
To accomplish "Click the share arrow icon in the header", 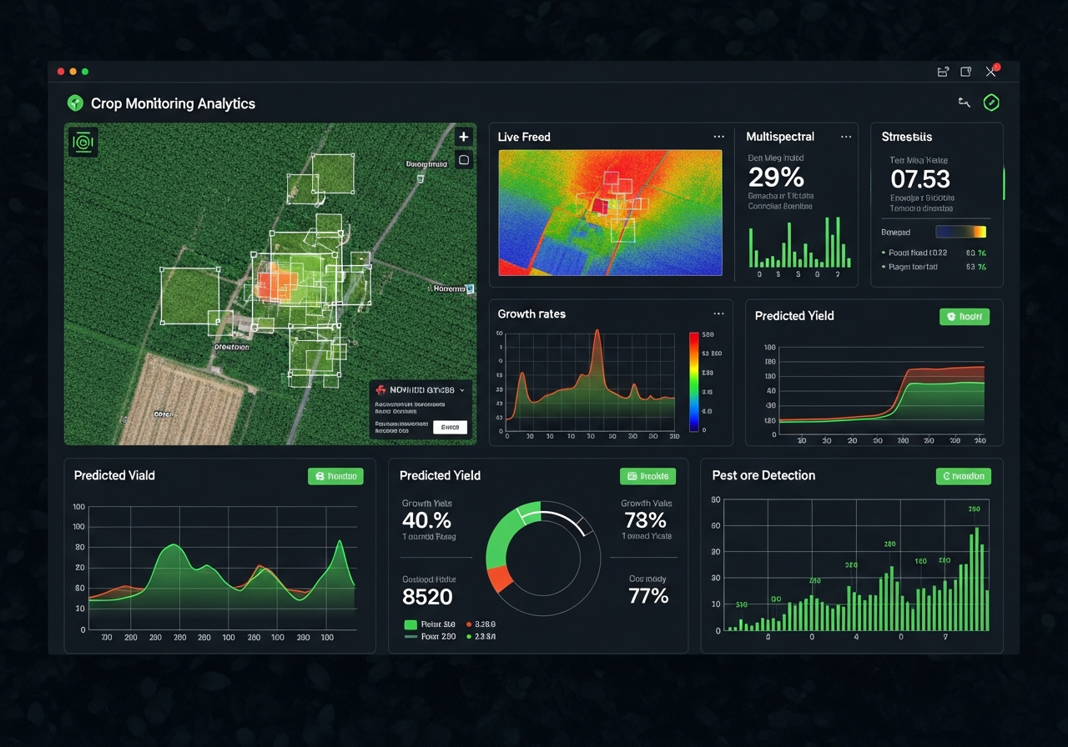I will click(964, 103).
